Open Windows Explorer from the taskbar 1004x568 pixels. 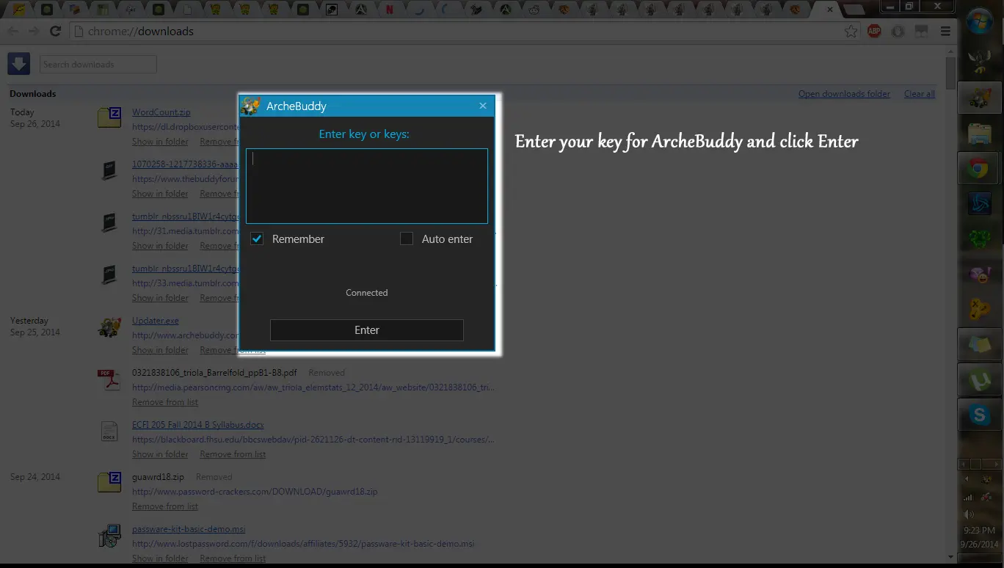coord(980,134)
